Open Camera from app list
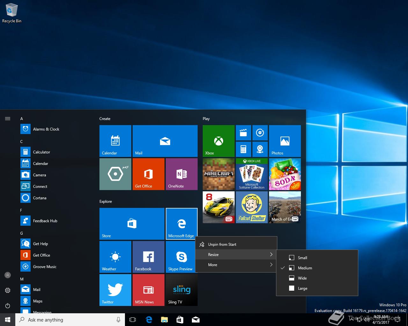408x326 pixels. [x=56, y=175]
